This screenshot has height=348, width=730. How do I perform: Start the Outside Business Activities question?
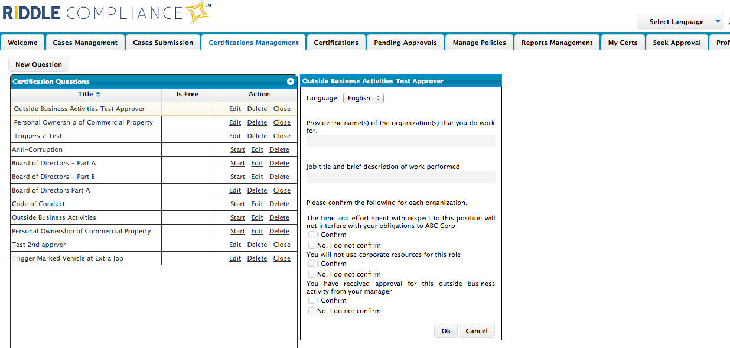click(x=237, y=217)
